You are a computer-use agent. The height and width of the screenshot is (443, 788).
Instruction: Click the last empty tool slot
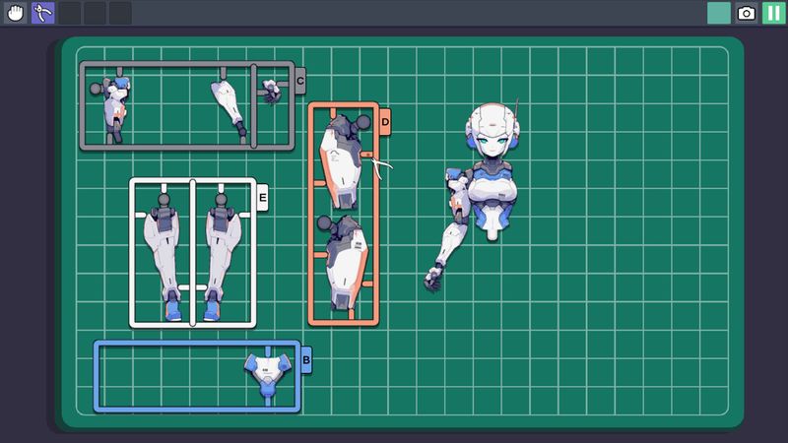point(120,13)
